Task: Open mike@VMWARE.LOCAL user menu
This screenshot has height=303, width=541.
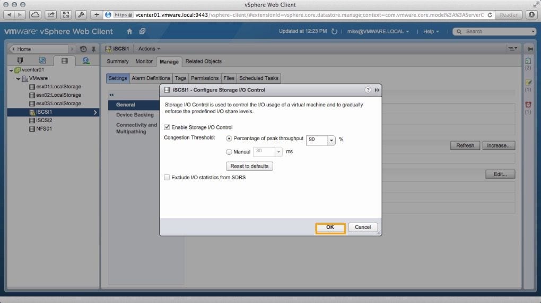Action: [378, 31]
